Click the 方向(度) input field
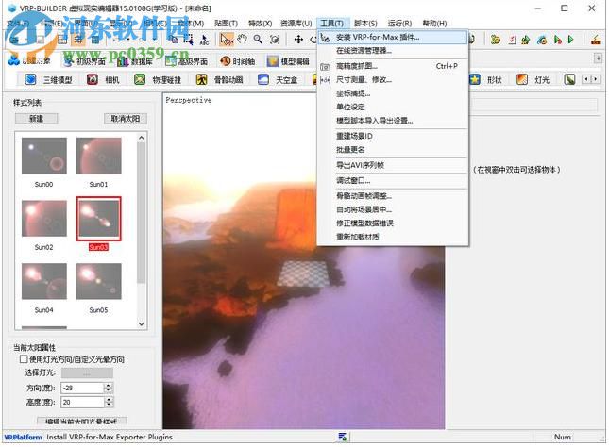609x447 pixels. coord(83,388)
